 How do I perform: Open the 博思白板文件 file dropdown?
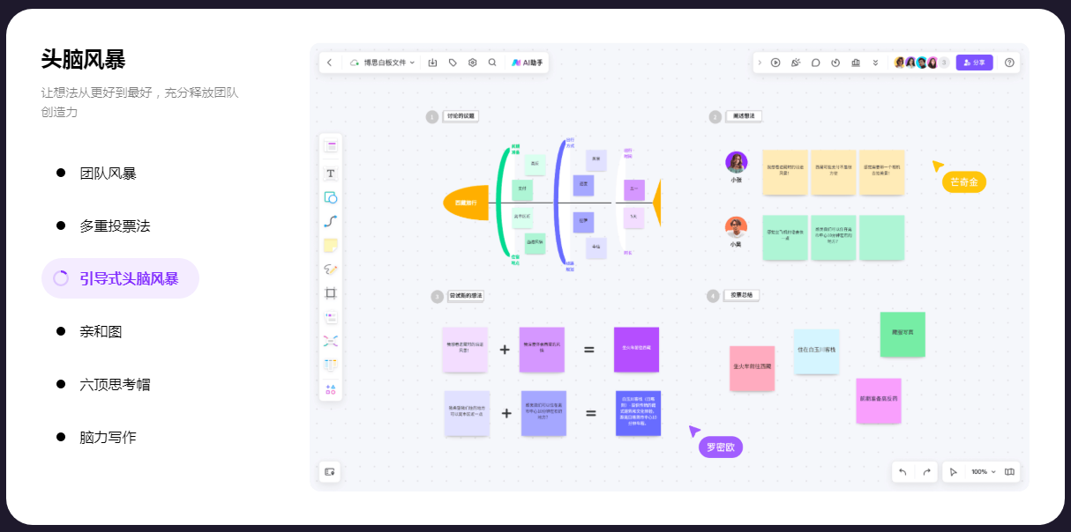(384, 63)
